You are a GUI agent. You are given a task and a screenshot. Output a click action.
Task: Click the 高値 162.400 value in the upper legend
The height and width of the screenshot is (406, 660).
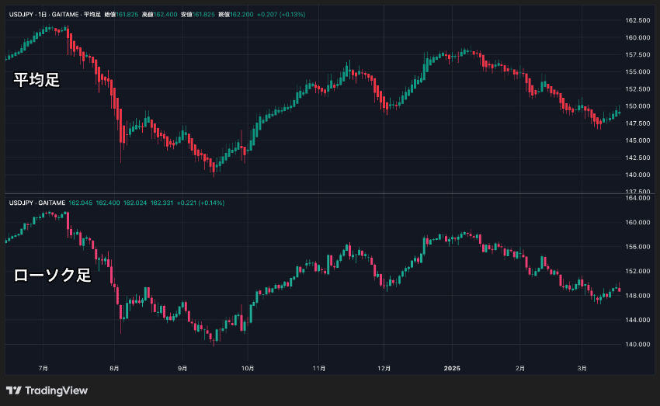click(x=159, y=14)
